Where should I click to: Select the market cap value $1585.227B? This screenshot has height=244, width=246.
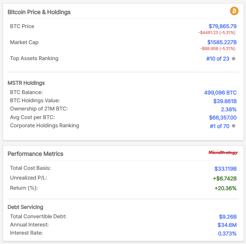coord(222,42)
